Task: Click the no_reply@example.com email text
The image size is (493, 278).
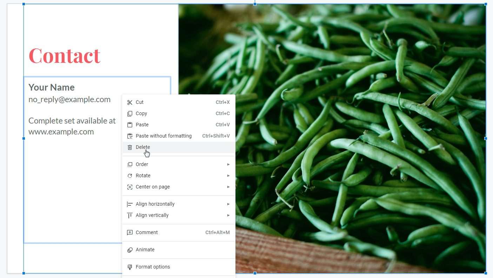Action: 69,100
